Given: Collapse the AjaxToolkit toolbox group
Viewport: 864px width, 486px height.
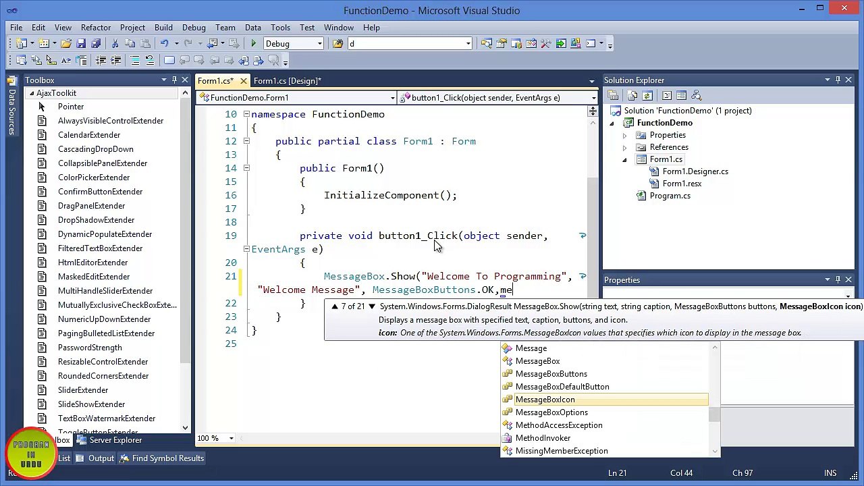Looking at the screenshot, I should tap(31, 93).
